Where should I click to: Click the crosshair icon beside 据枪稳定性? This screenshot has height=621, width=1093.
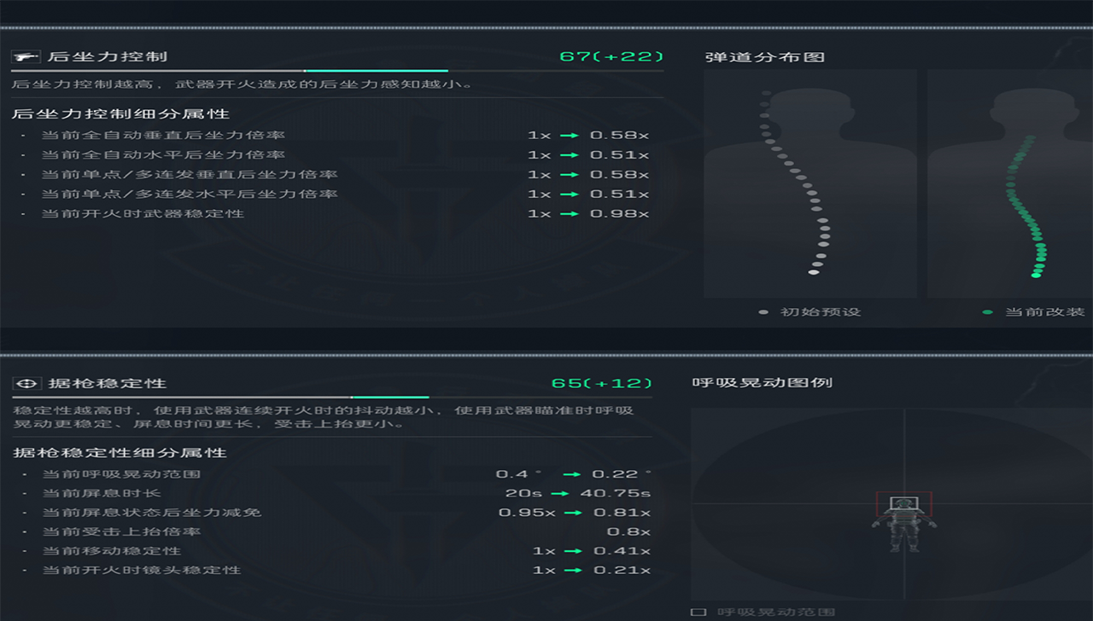(x=27, y=384)
